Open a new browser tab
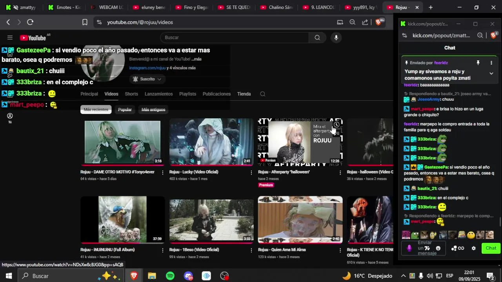 tap(431, 7)
